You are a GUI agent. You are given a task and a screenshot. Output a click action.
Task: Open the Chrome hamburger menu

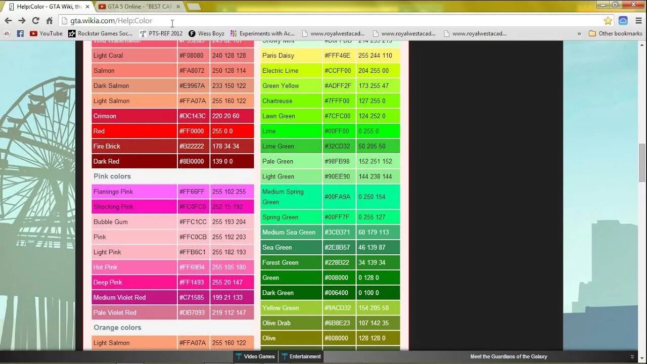pyautogui.click(x=637, y=21)
